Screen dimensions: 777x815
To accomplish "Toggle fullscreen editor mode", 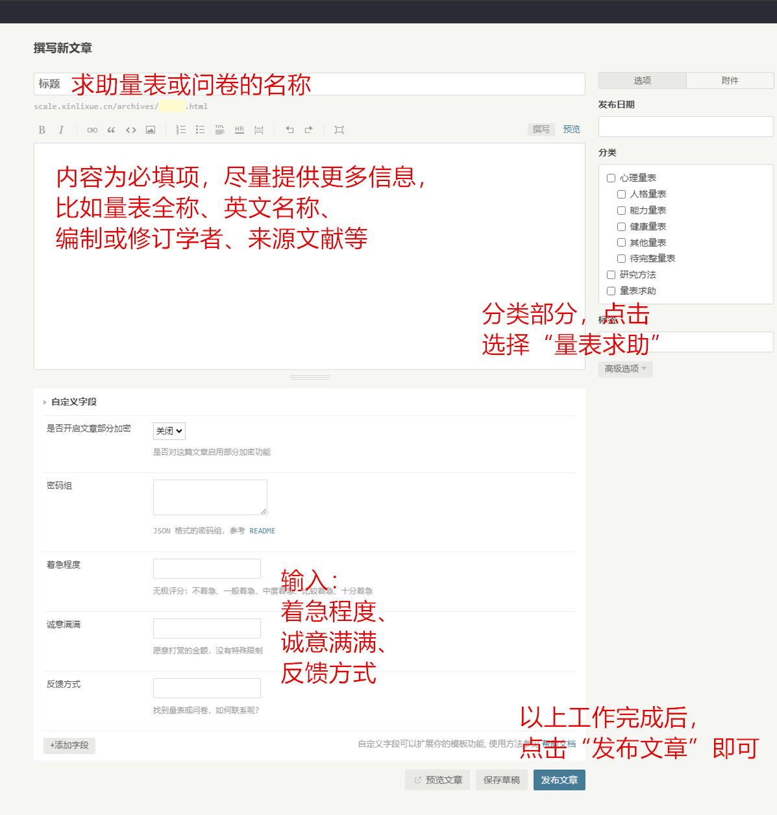I will click(x=339, y=130).
